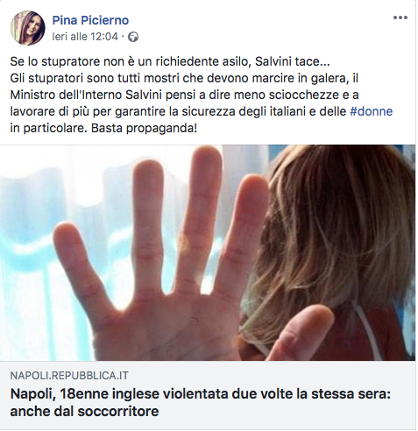Screen dimensions: 418x431
Task: Click the globe public privacy icon
Action: tap(133, 37)
